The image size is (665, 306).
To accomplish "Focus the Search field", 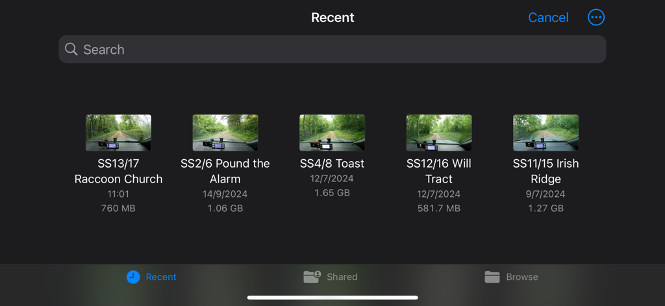I will [x=332, y=49].
